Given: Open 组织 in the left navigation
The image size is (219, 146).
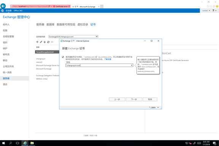Looking at the screenshot, I should (5, 43).
